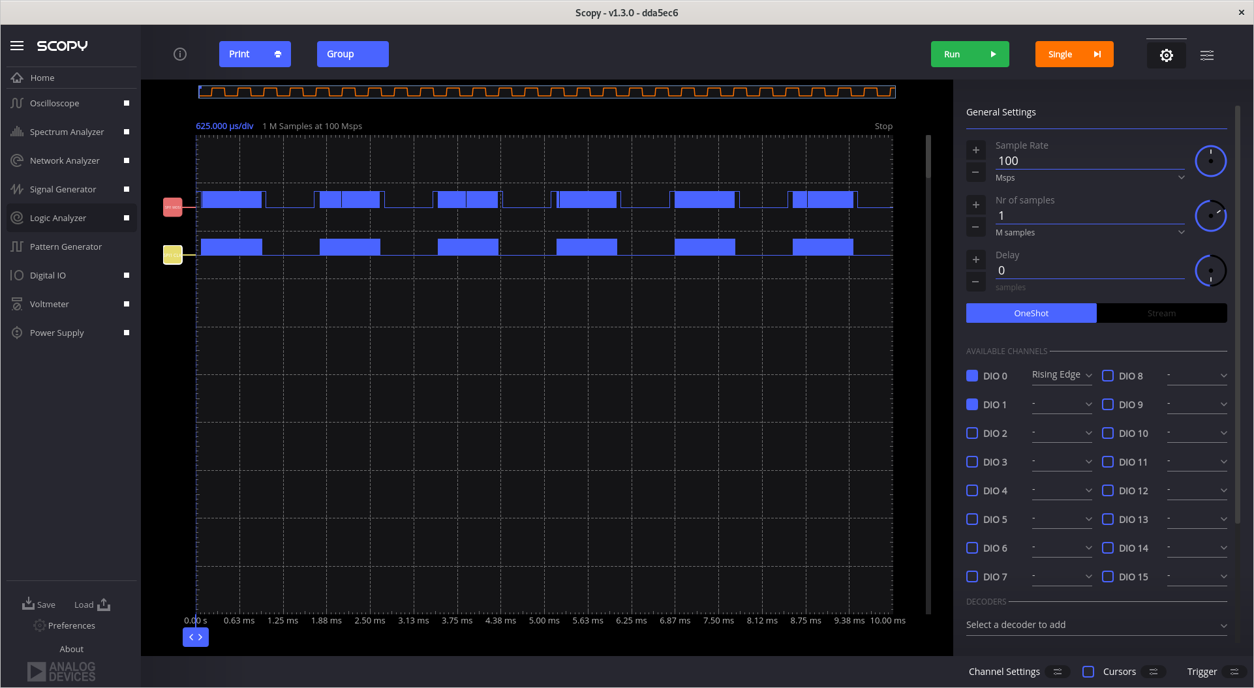
Task: Click the Sample Rate knob dial
Action: point(1211,161)
